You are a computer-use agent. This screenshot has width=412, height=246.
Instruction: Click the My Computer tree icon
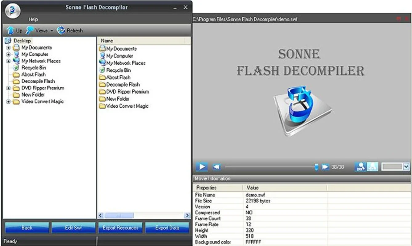(x=16, y=54)
